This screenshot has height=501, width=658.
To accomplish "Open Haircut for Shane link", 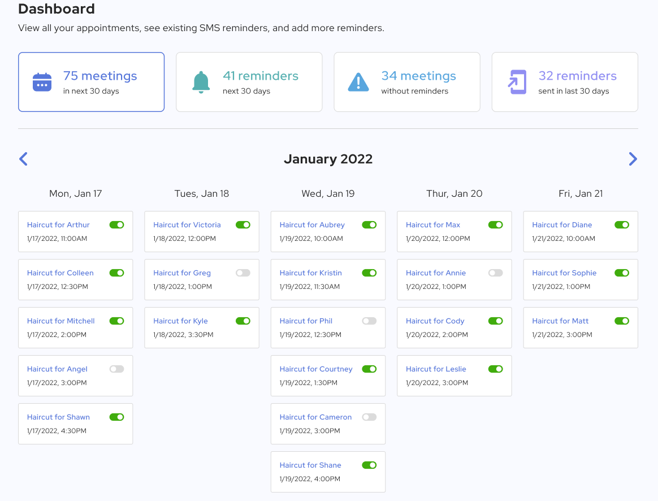I will tap(310, 465).
